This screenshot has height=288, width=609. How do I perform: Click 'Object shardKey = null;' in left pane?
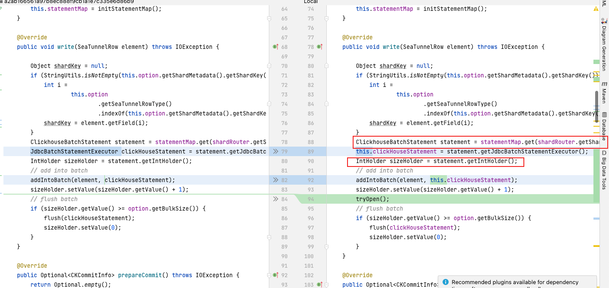[x=69, y=66]
